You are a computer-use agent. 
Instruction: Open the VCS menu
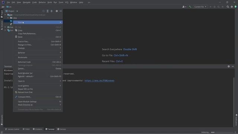pyautogui.click(x=67, y=2)
